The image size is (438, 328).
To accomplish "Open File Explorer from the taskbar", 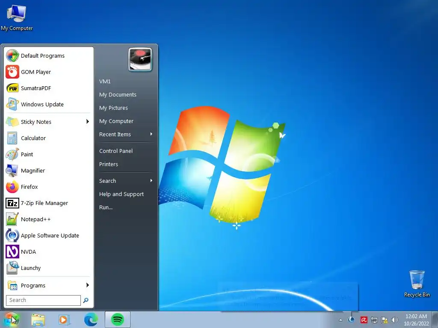I will (38, 319).
